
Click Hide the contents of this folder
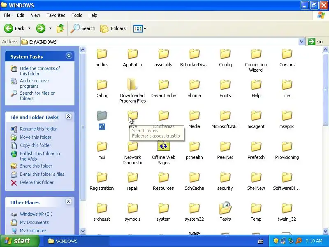coord(40,71)
